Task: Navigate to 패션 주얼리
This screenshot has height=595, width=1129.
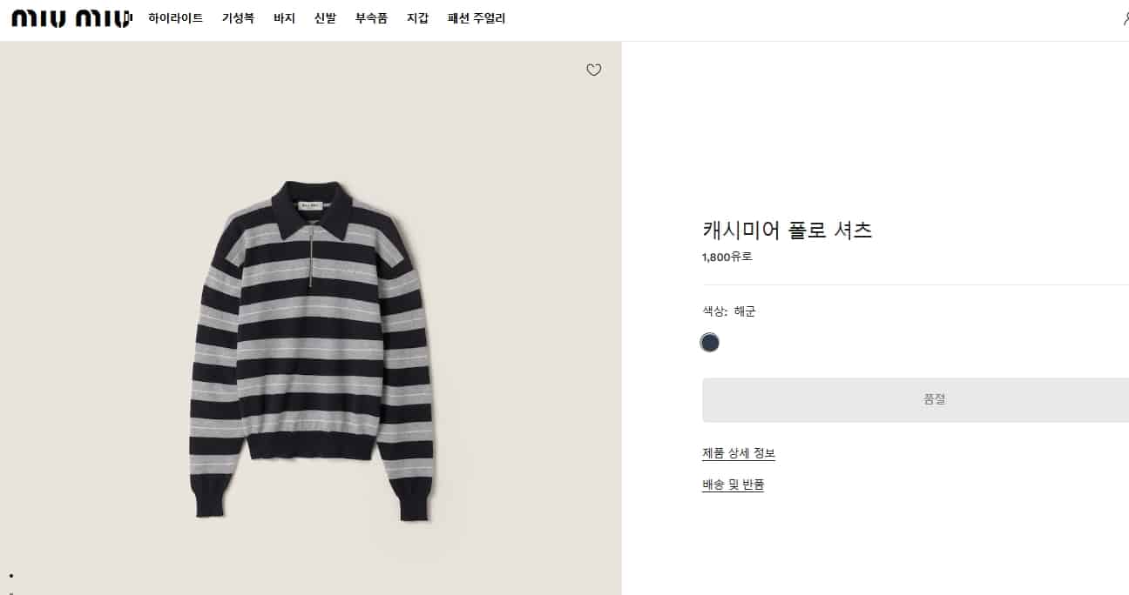Action: (476, 18)
